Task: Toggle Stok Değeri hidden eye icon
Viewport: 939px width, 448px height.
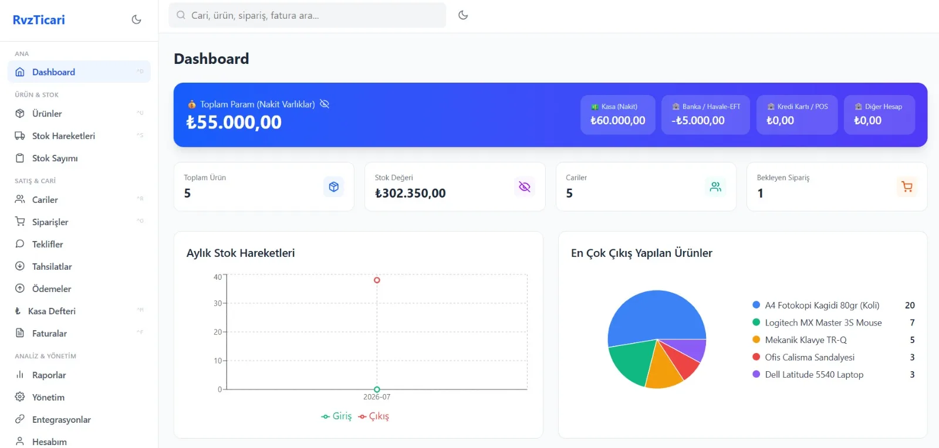Action: [x=525, y=186]
